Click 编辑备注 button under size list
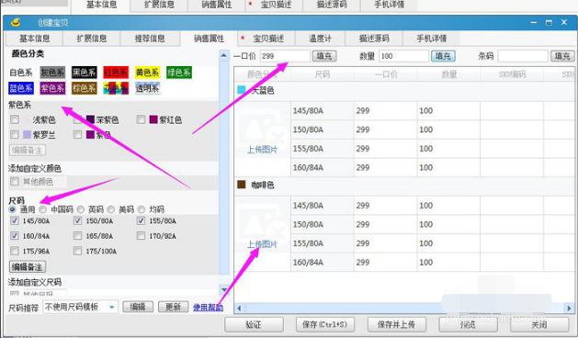The width and height of the screenshot is (578, 338). (x=28, y=267)
